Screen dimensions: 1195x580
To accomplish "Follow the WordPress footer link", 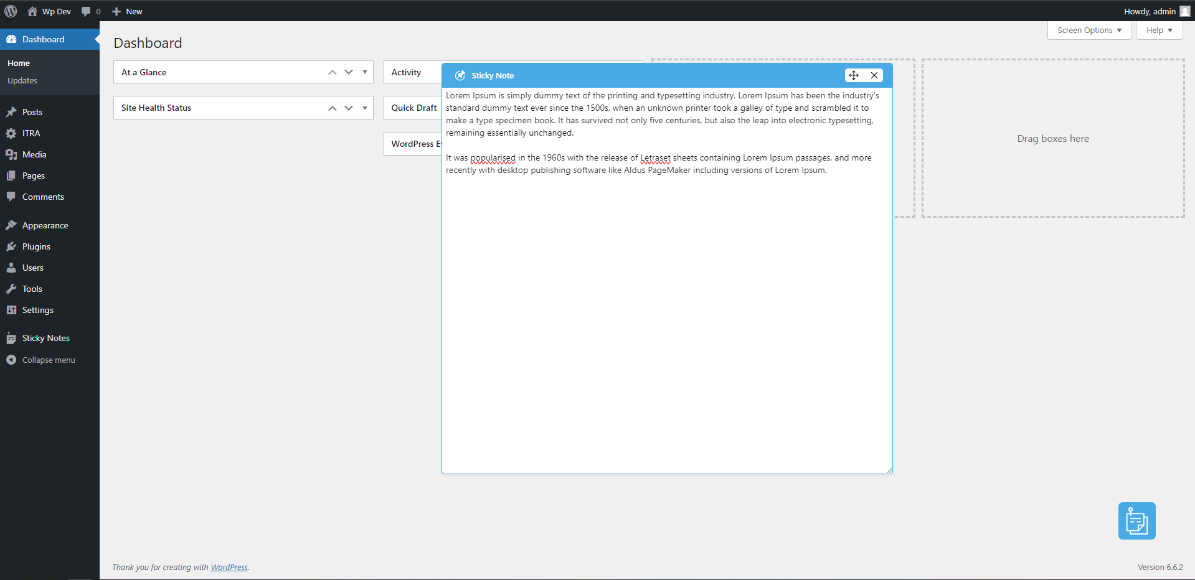I will click(x=229, y=567).
